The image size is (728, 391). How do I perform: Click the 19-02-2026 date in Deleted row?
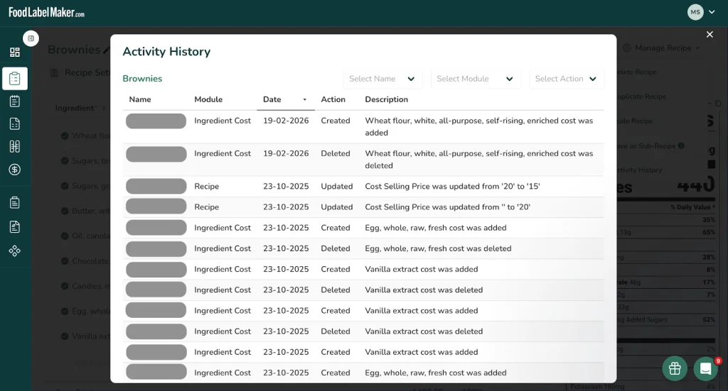pyautogui.click(x=286, y=153)
